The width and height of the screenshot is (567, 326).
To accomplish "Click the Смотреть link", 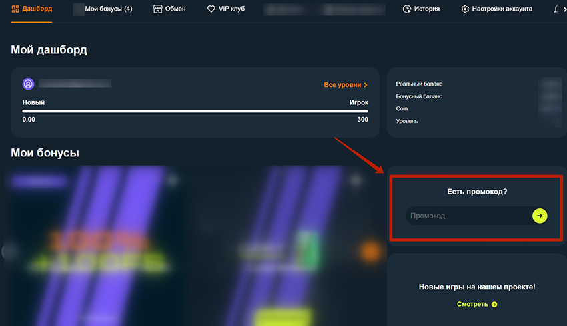I will click(x=477, y=304).
